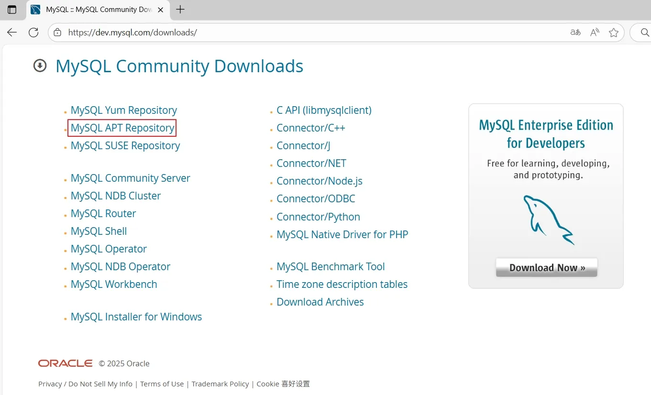Image resolution: width=651 pixels, height=395 pixels.
Task: Click the download arrow icon beside heading
Action: pos(40,66)
